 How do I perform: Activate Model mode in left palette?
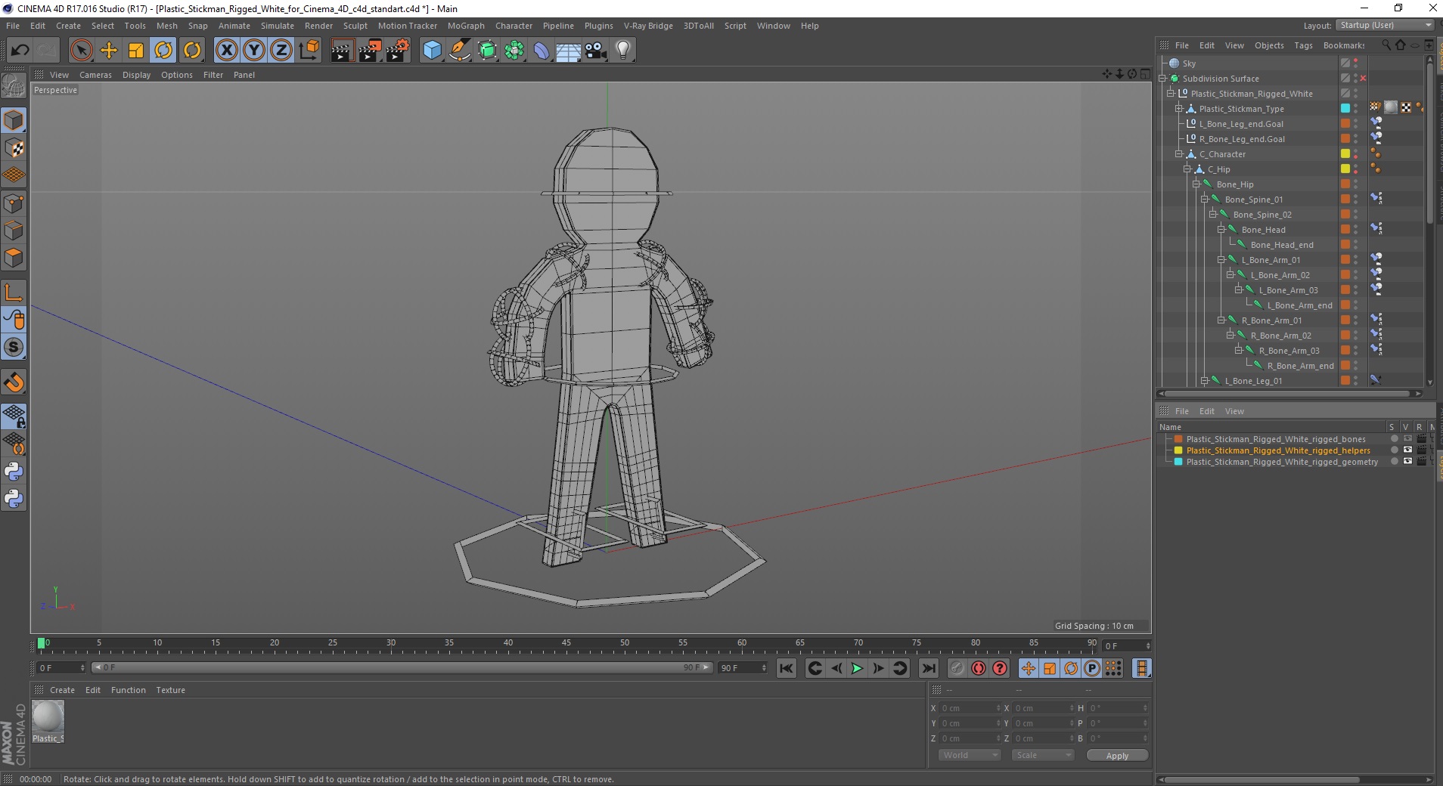(x=14, y=121)
